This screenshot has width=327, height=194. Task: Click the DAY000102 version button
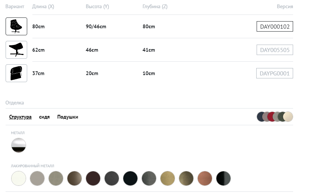tap(274, 26)
